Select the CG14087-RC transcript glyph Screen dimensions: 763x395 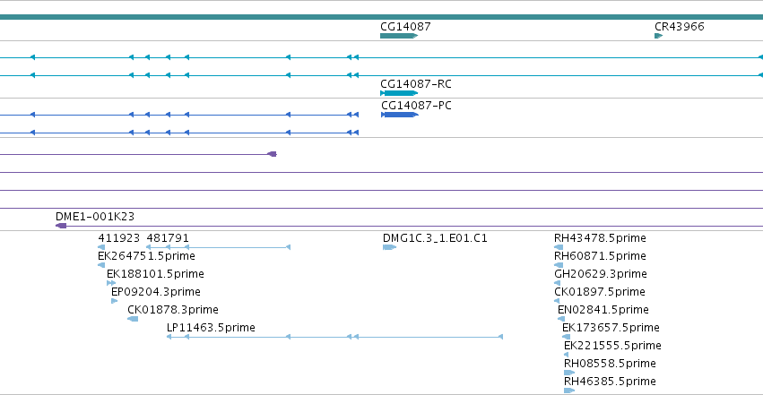(399, 93)
